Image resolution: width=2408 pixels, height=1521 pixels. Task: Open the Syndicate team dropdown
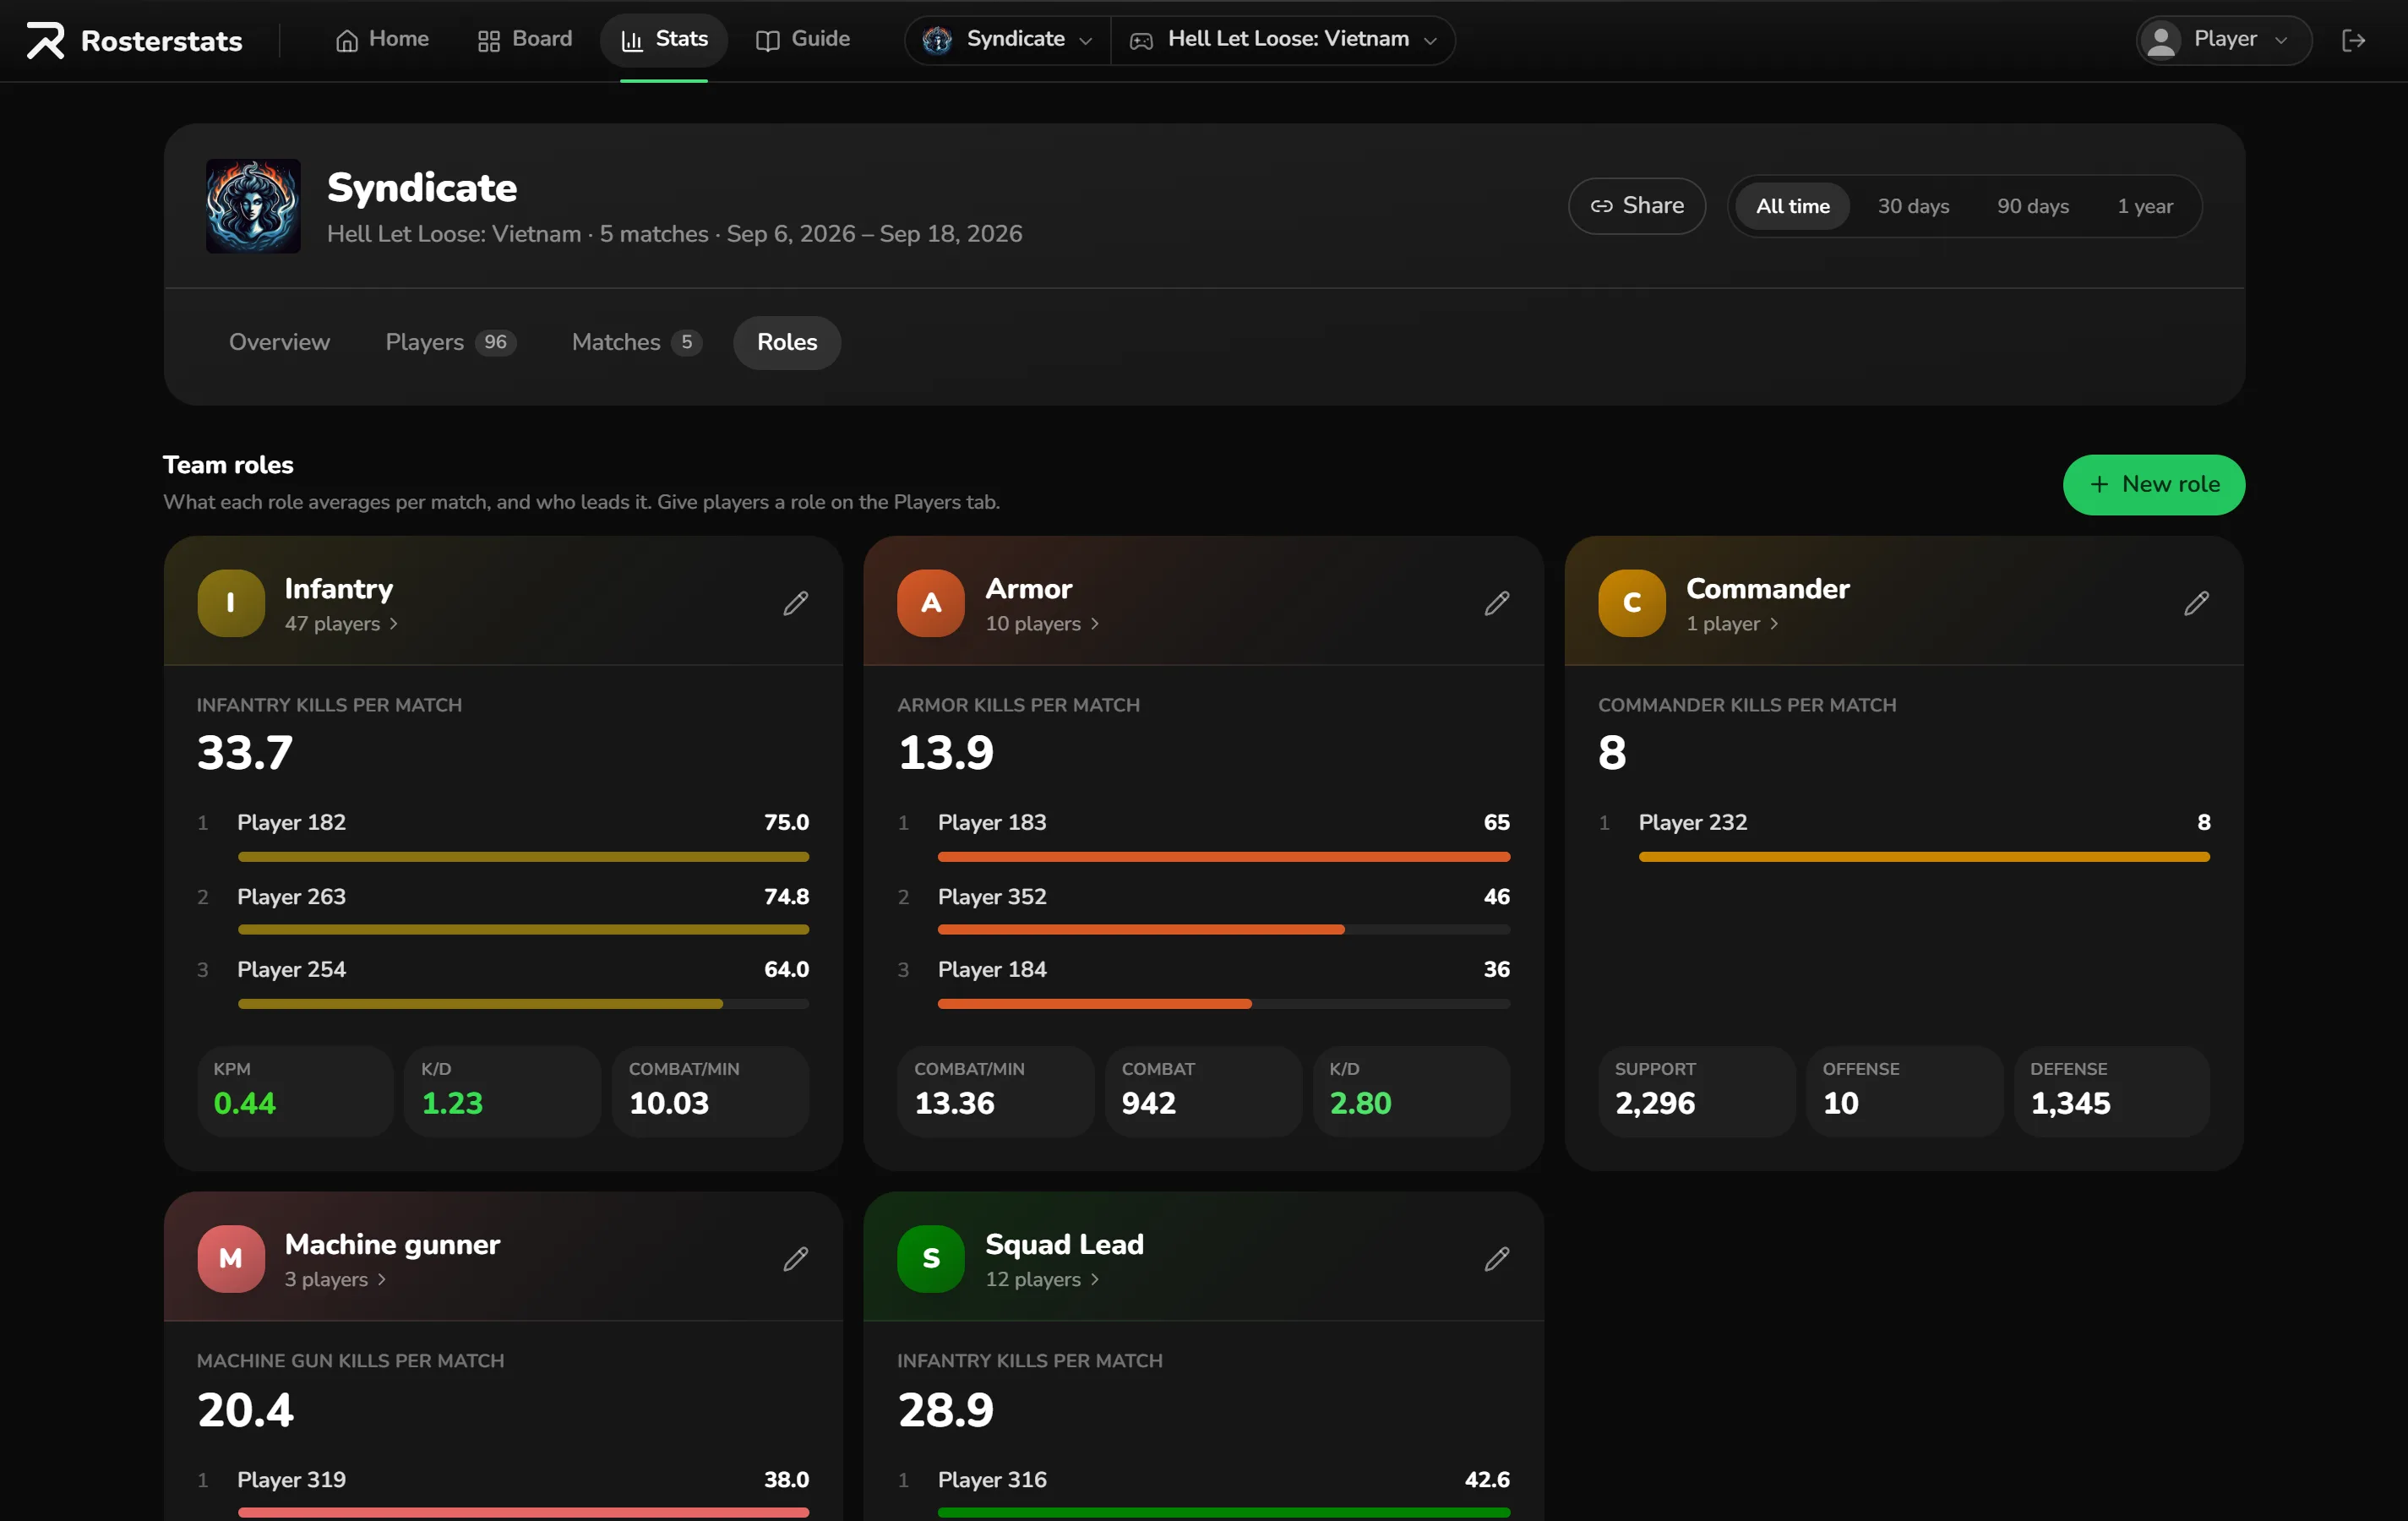click(x=1007, y=39)
